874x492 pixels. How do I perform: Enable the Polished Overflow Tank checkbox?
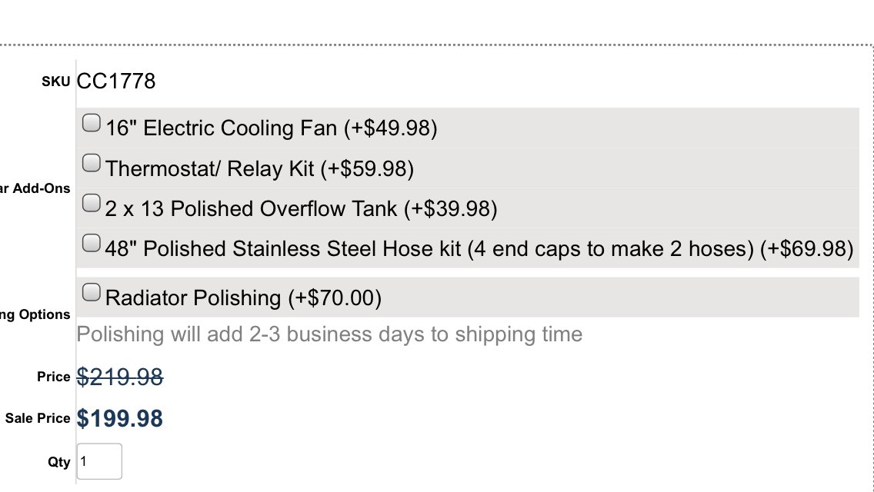tap(92, 203)
